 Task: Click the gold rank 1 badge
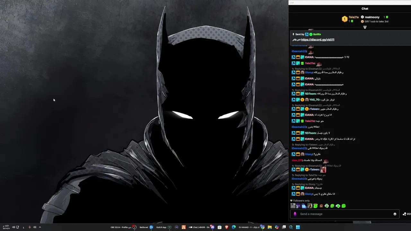tap(345, 19)
